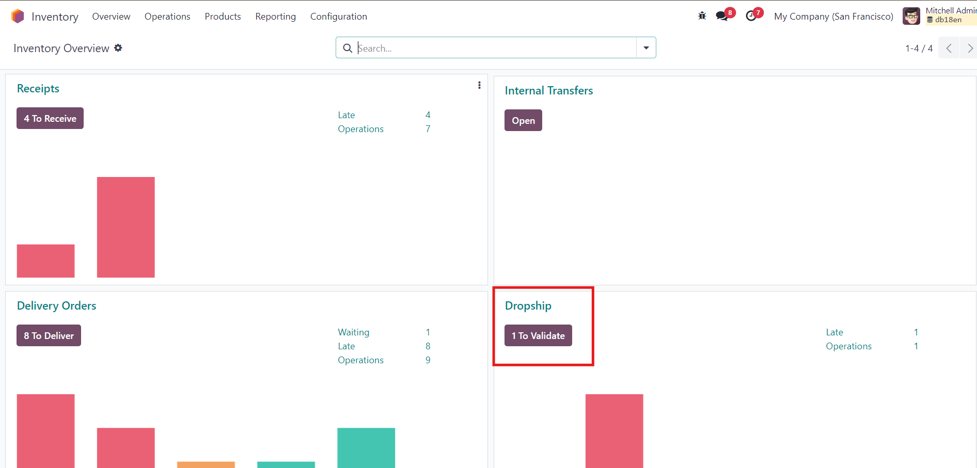The width and height of the screenshot is (977, 468).
Task: Open the company switcher My Company (San Francisco)
Action: [x=833, y=17]
